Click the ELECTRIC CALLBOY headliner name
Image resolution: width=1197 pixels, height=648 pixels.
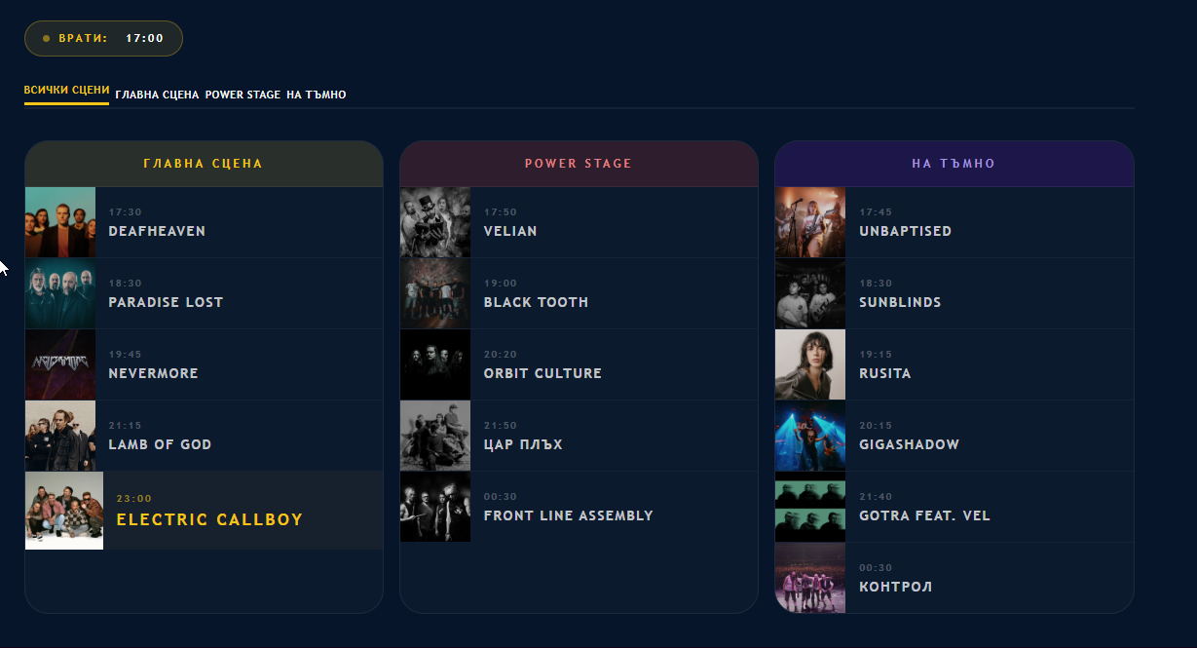coord(209,520)
